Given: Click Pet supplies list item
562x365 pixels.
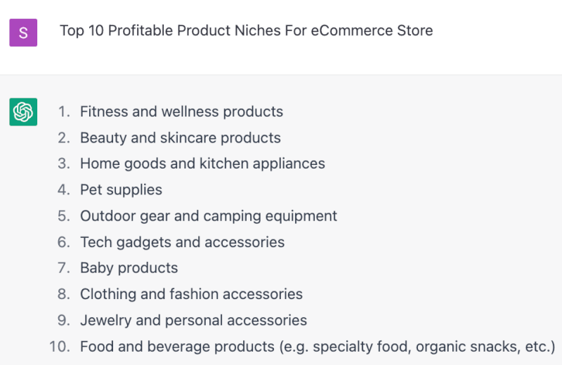Looking at the screenshot, I should tap(121, 190).
